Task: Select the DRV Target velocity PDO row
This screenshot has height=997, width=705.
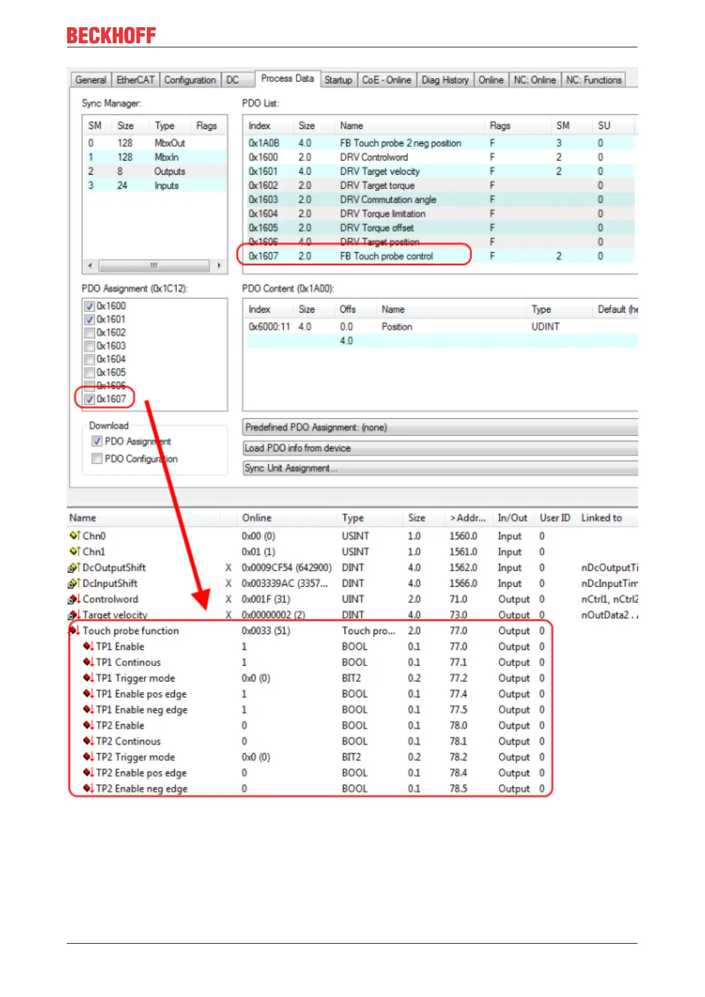Action: (439, 172)
